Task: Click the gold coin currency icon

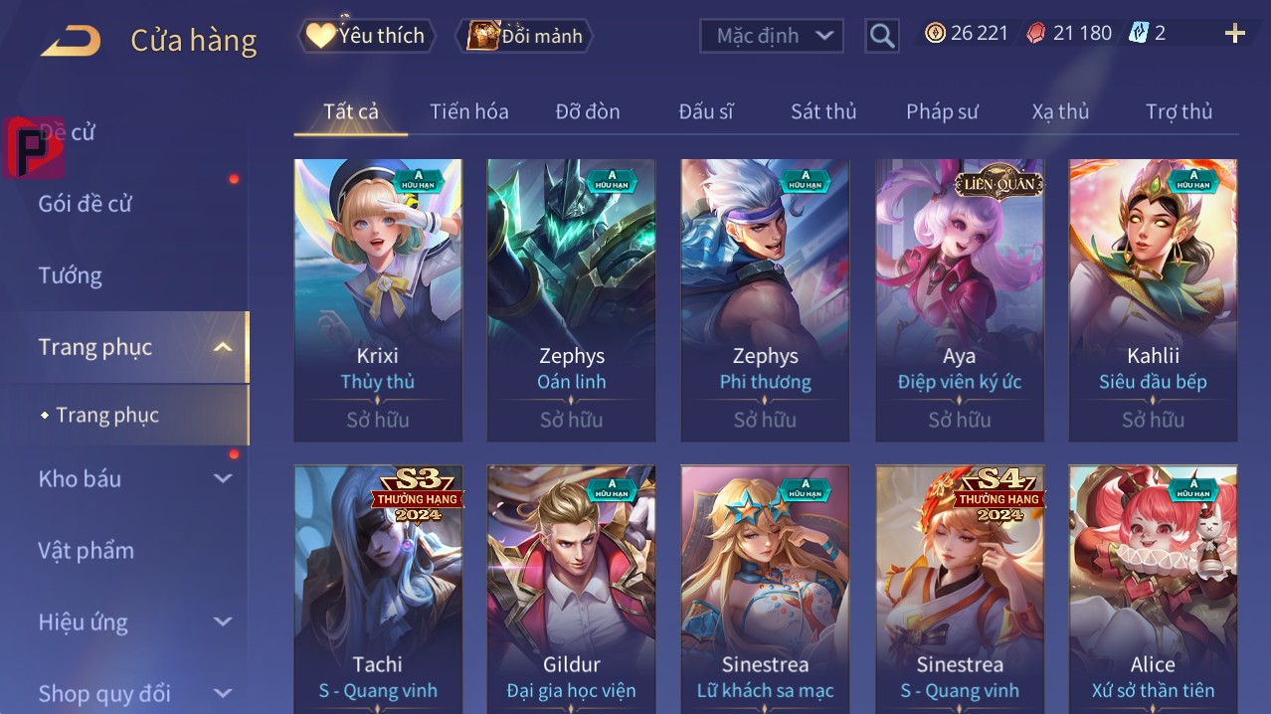Action: 935,33
